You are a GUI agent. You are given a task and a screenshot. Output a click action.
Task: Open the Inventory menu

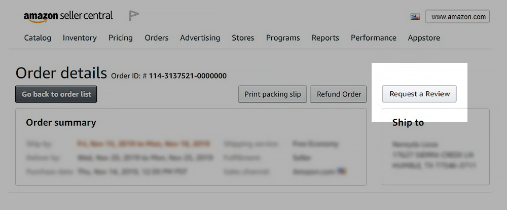[x=80, y=38]
